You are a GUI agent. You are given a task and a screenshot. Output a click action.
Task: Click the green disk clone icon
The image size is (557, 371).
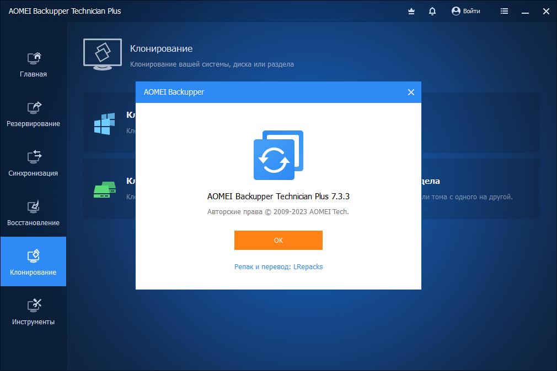(x=104, y=189)
